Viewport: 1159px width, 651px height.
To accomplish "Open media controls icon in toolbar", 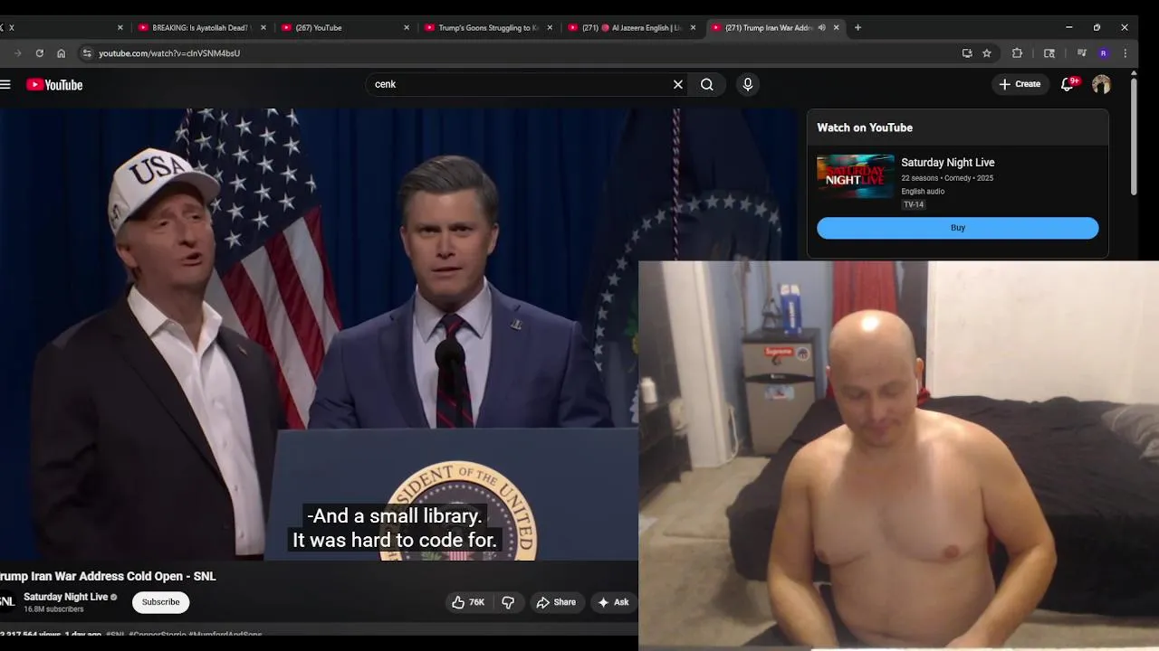I will tap(1081, 53).
